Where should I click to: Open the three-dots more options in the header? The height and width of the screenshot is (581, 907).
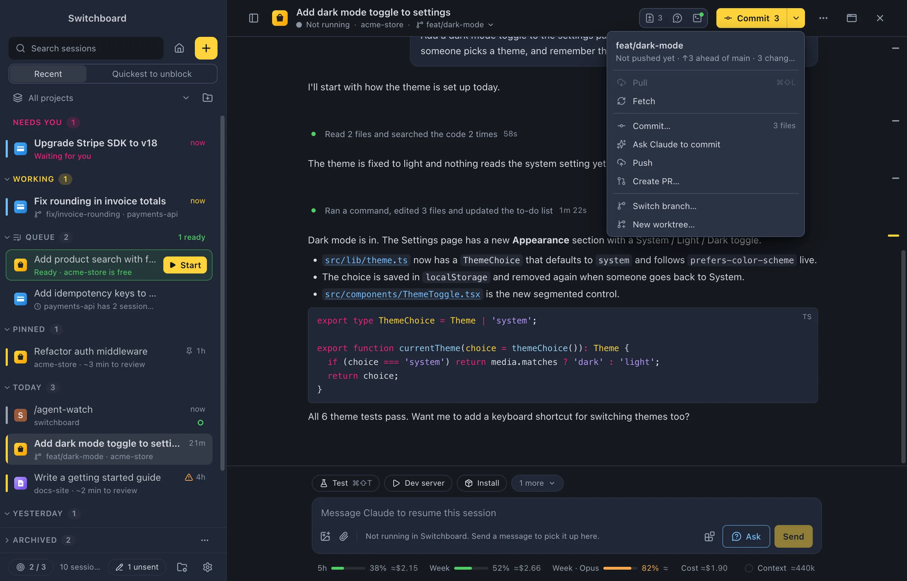coord(823,18)
